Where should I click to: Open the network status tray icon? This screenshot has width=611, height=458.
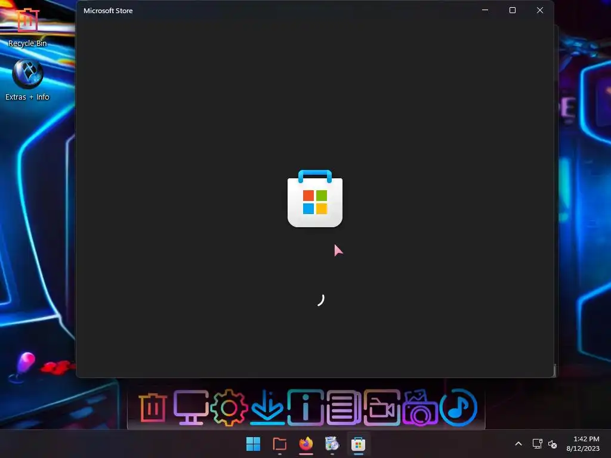click(x=537, y=444)
